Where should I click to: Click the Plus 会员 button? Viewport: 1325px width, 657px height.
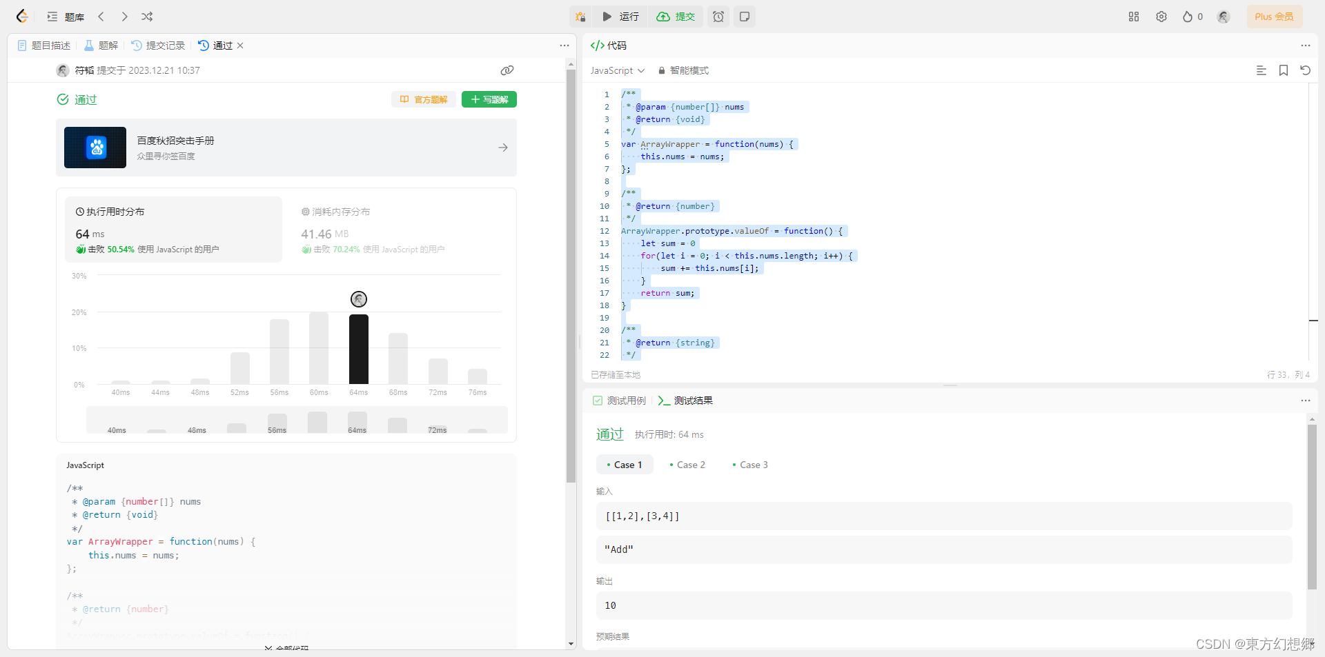1274,17
